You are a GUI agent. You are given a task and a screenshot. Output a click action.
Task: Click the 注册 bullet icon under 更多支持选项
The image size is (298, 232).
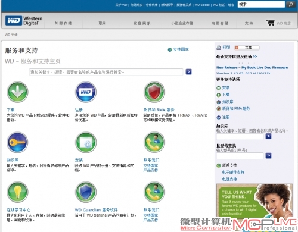point(219,117)
